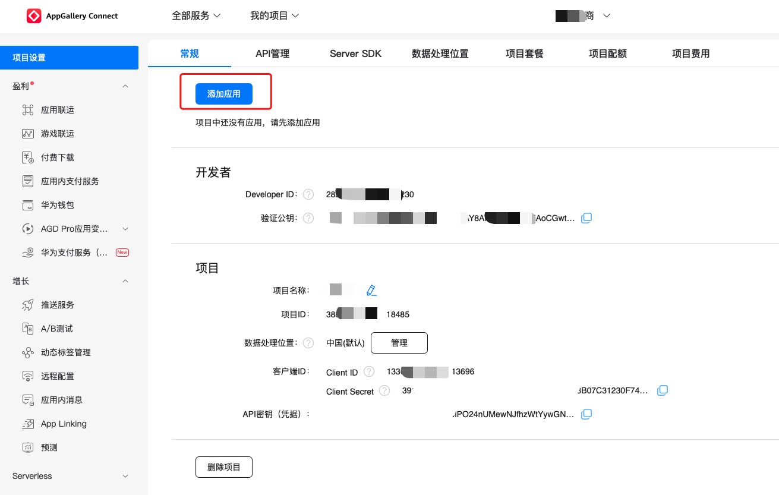Open the 我的项目 dropdown

[x=275, y=16]
